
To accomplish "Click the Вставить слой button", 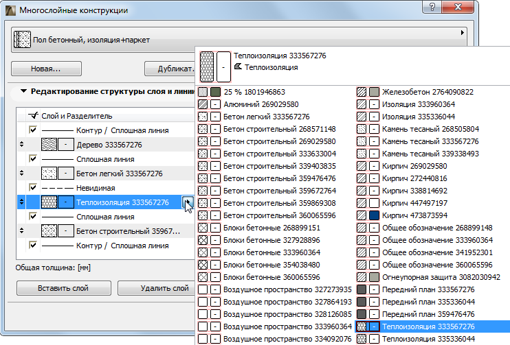I will pyautogui.click(x=64, y=288).
